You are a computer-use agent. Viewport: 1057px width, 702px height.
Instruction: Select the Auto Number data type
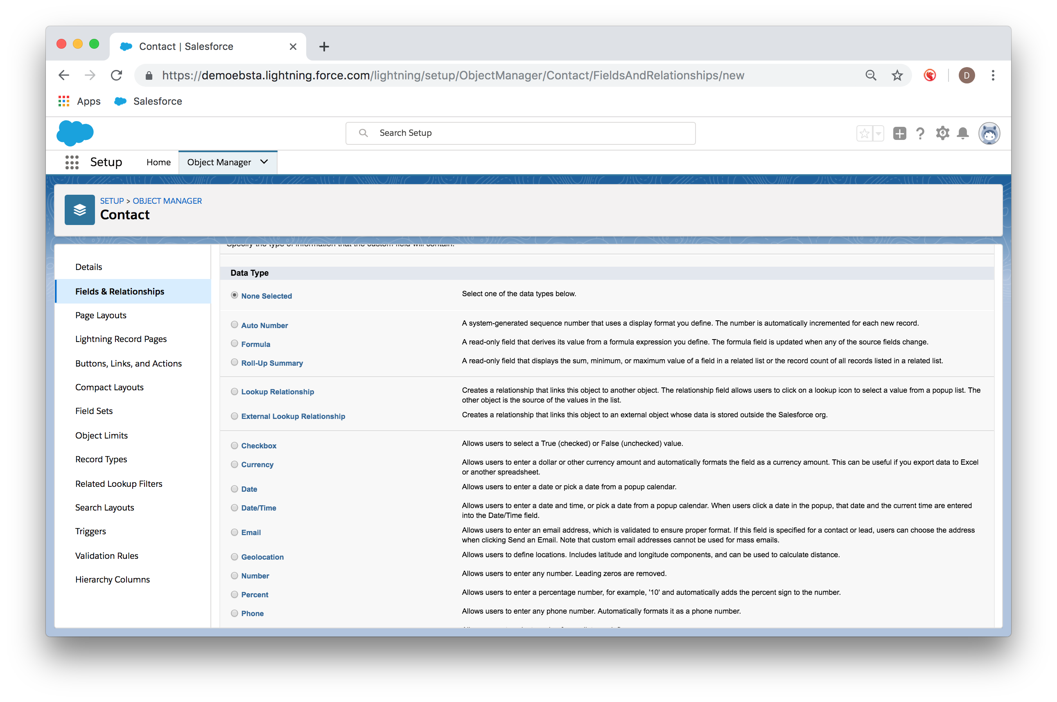click(234, 324)
